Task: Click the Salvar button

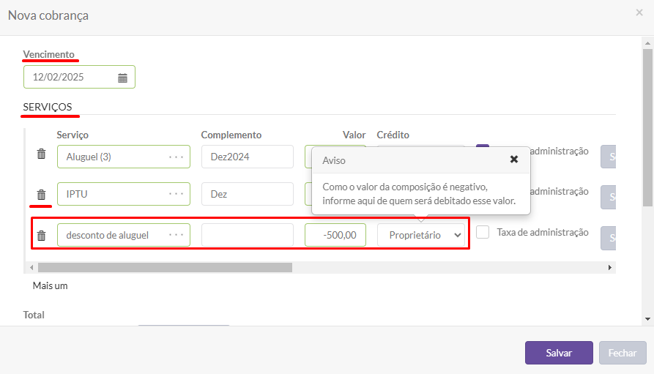Action: [558, 353]
